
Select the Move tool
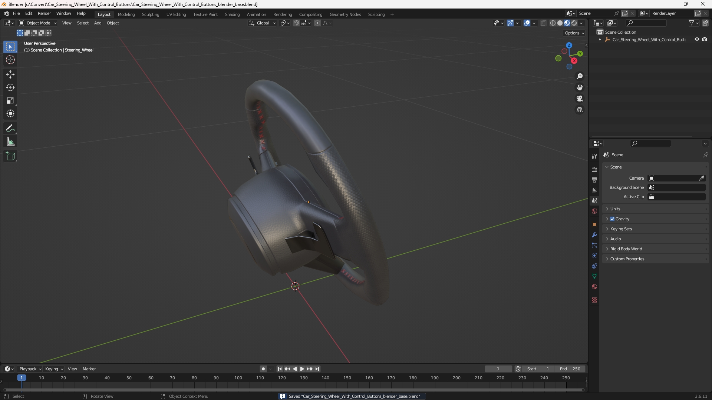click(10, 74)
